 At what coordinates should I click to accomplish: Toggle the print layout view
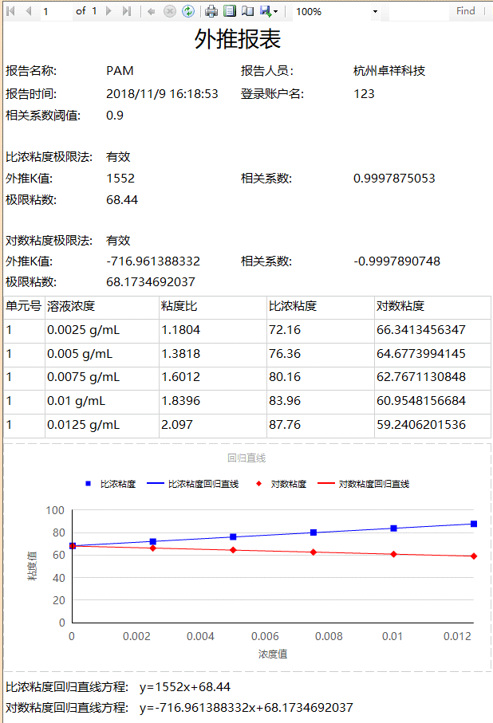[230, 11]
